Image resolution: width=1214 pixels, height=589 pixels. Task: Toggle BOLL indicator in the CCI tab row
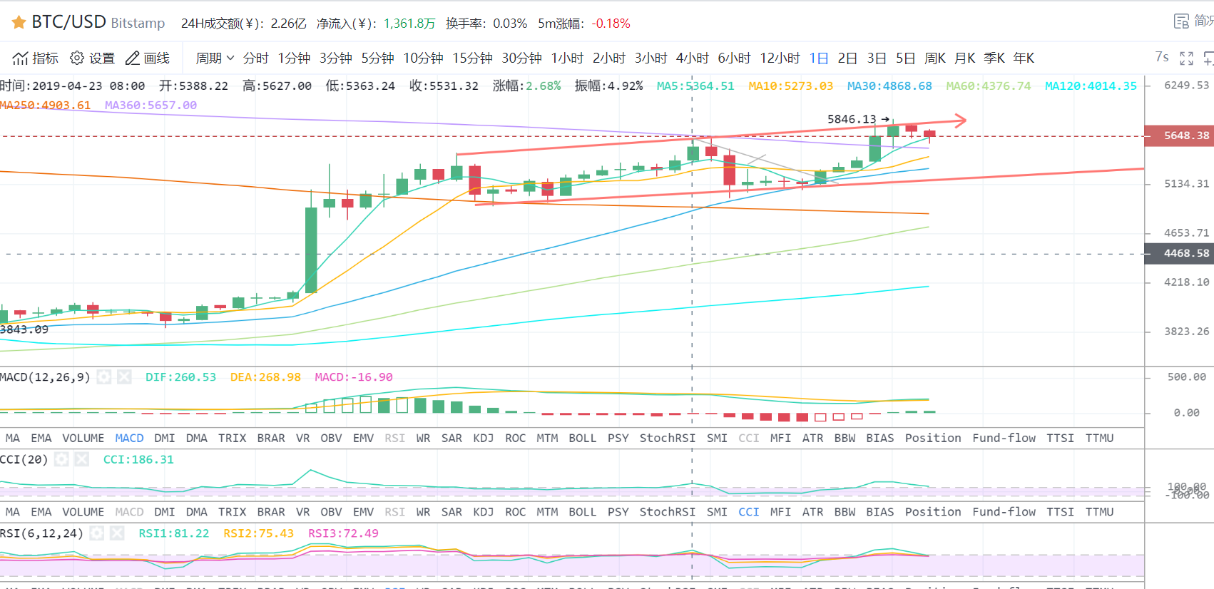pyautogui.click(x=582, y=512)
